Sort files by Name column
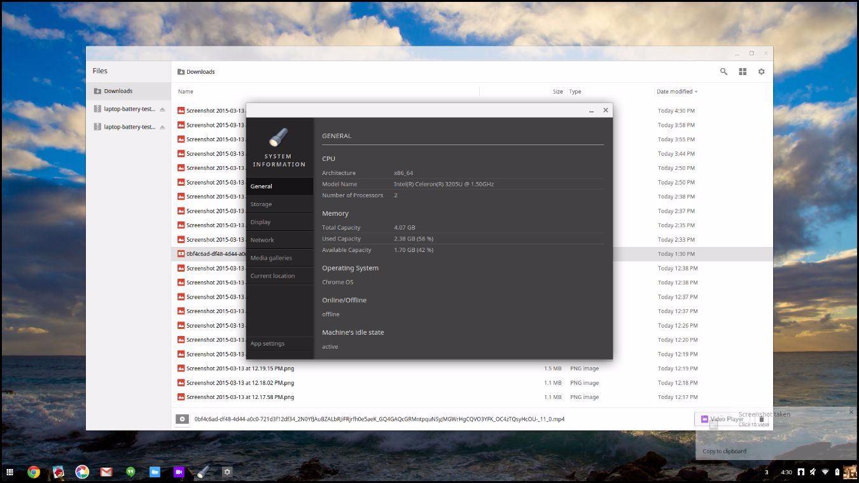The height and width of the screenshot is (483, 859). point(185,92)
